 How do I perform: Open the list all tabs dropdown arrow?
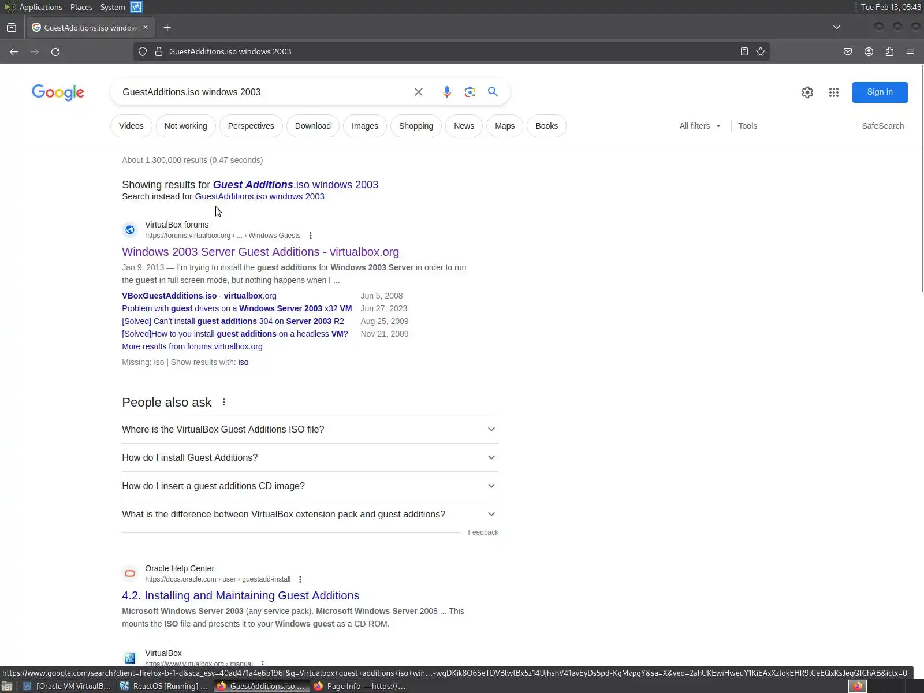[836, 27]
